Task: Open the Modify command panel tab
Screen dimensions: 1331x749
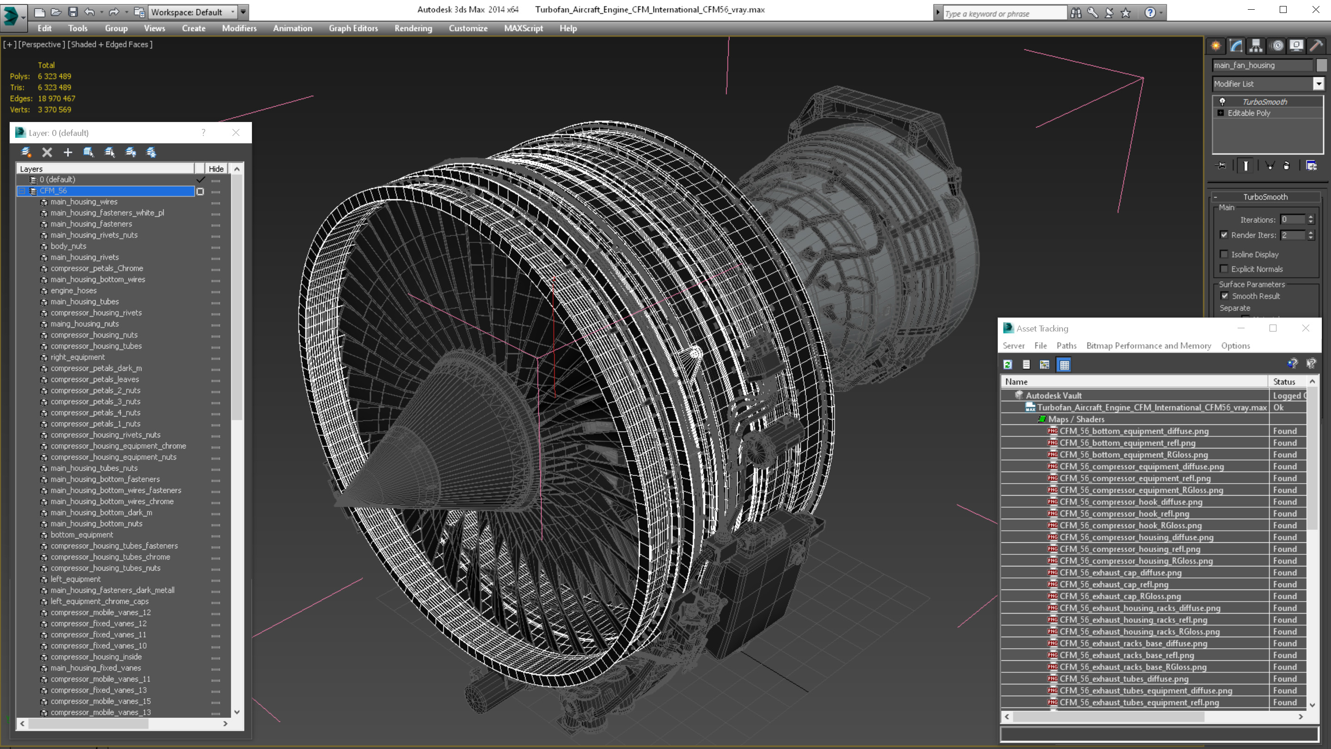Action: pyautogui.click(x=1236, y=46)
